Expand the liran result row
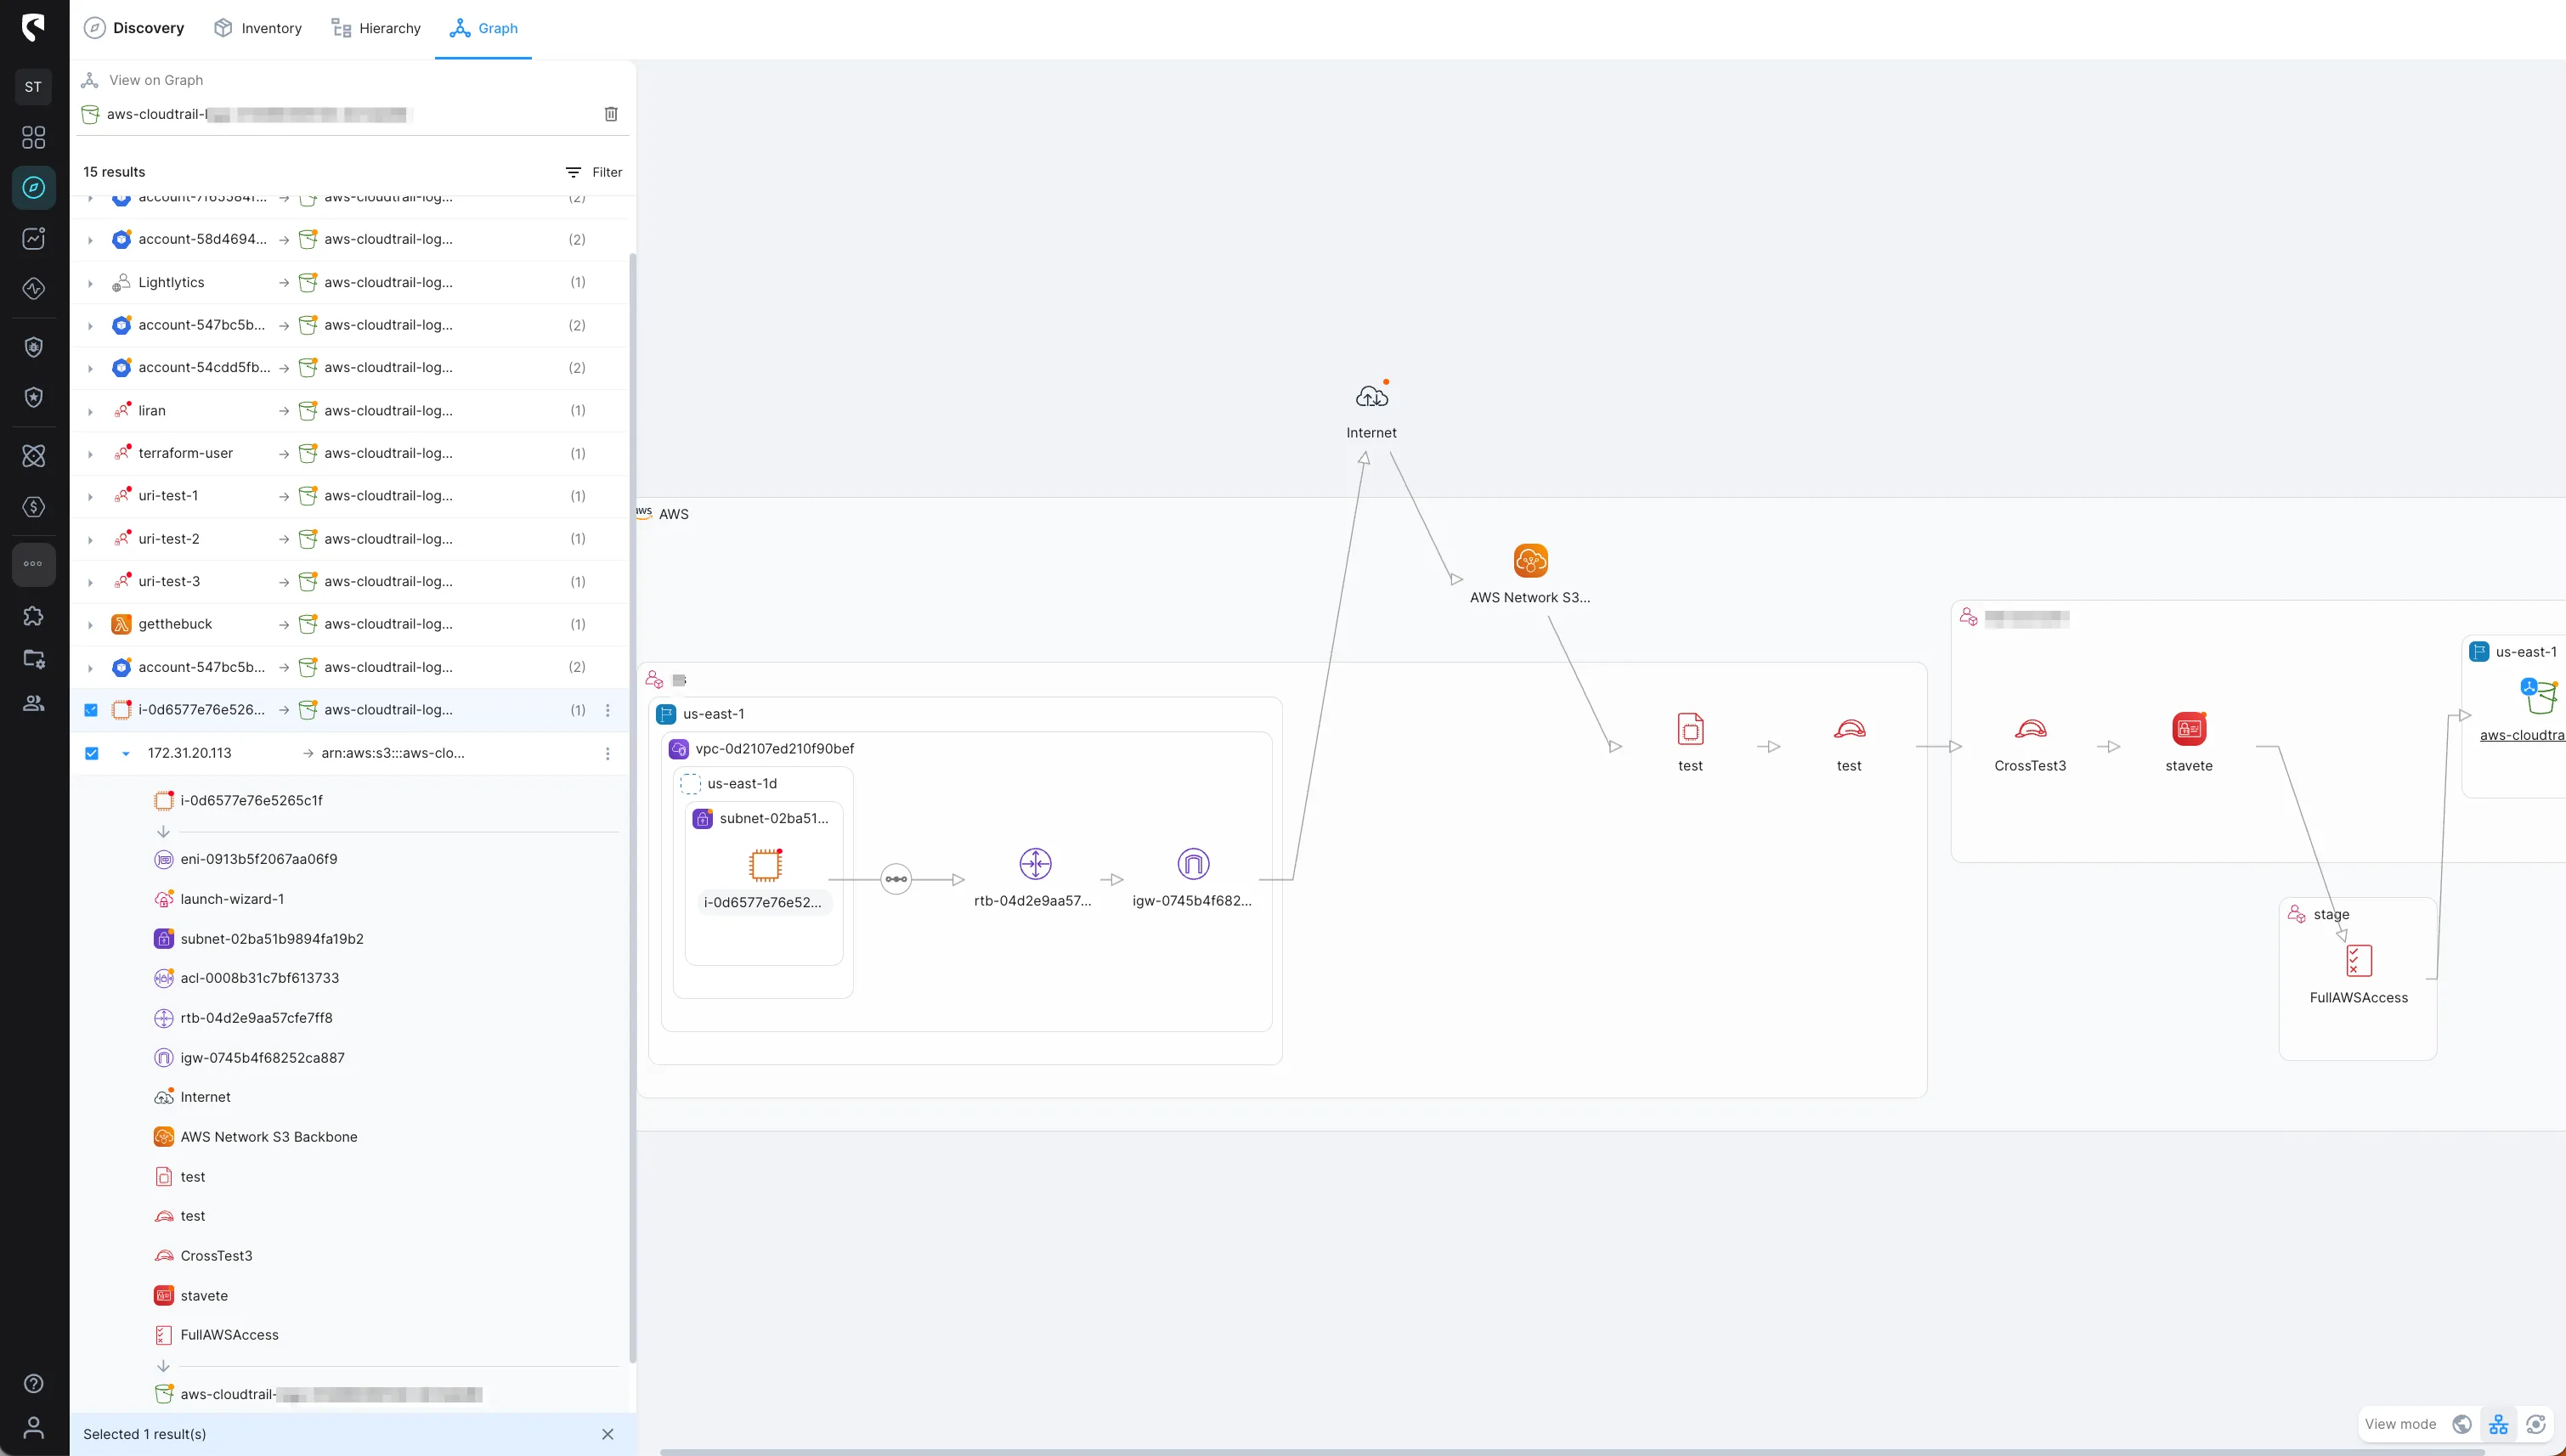The height and width of the screenshot is (1456, 2566). pyautogui.click(x=90, y=411)
